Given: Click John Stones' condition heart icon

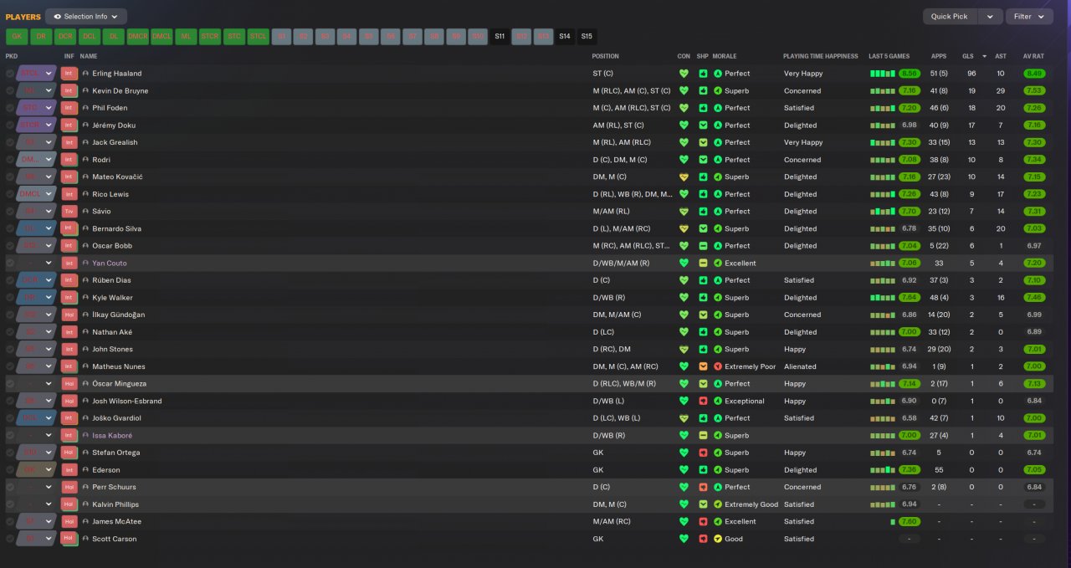Looking at the screenshot, I should pyautogui.click(x=684, y=349).
